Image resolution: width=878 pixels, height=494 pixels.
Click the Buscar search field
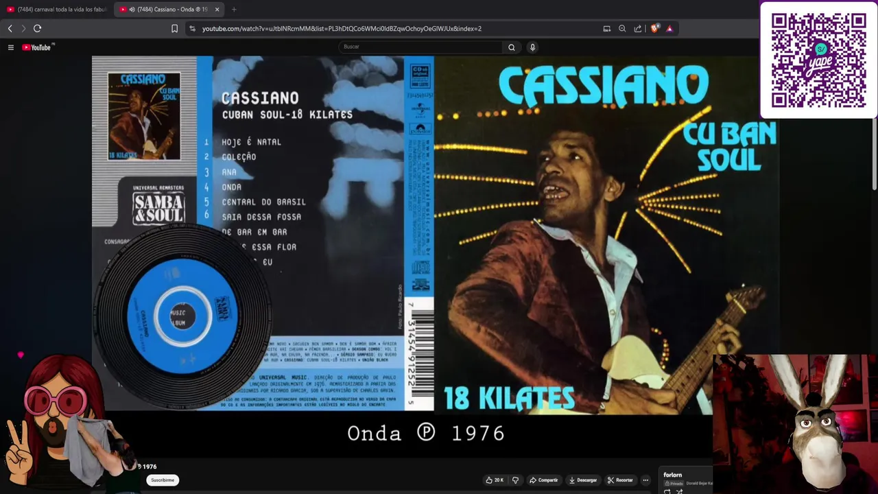420,47
